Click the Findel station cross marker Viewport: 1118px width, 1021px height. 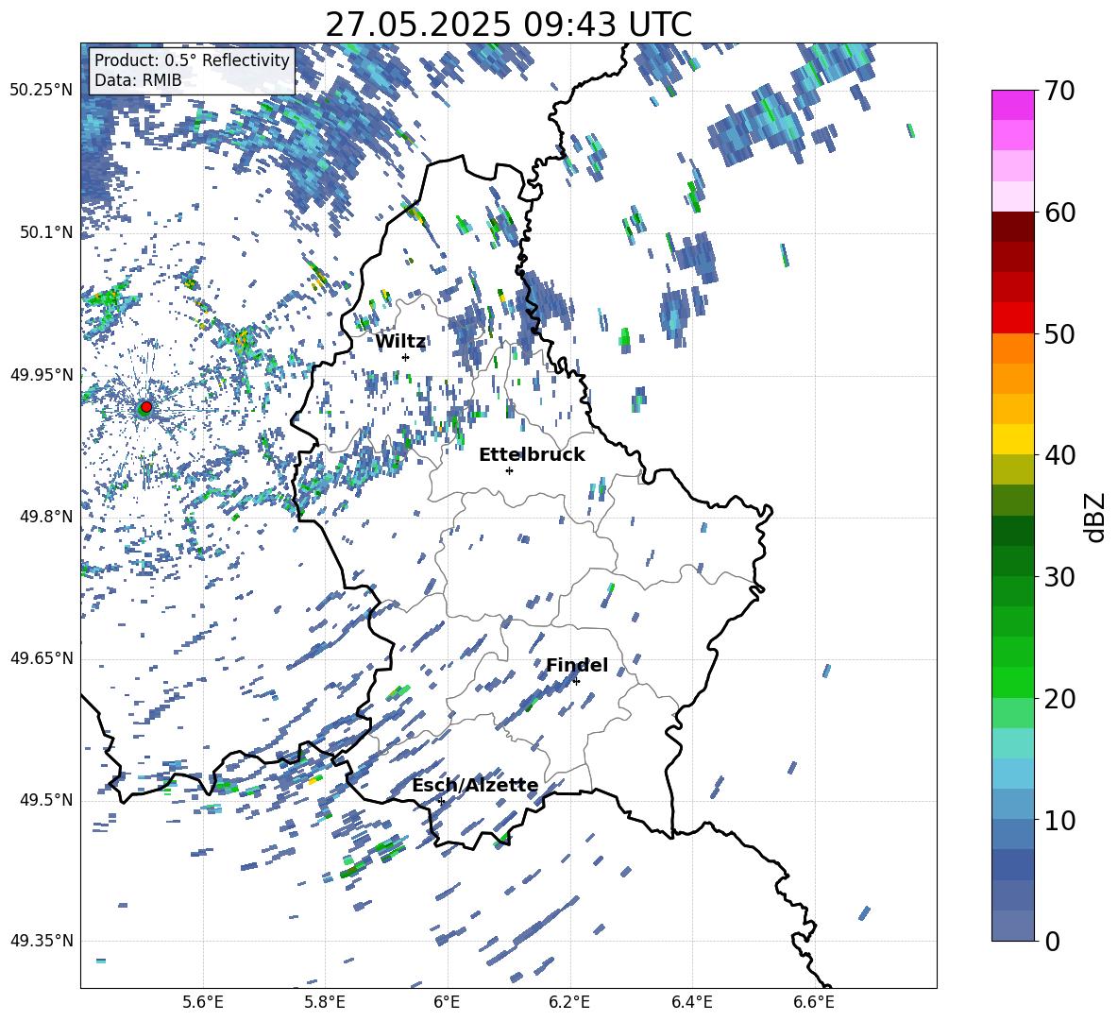click(x=576, y=681)
